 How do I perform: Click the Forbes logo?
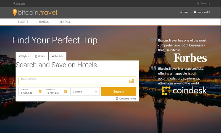190,58
